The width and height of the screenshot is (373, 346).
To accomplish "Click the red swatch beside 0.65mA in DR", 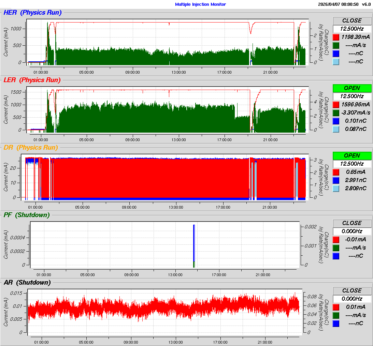I will 336,172.
